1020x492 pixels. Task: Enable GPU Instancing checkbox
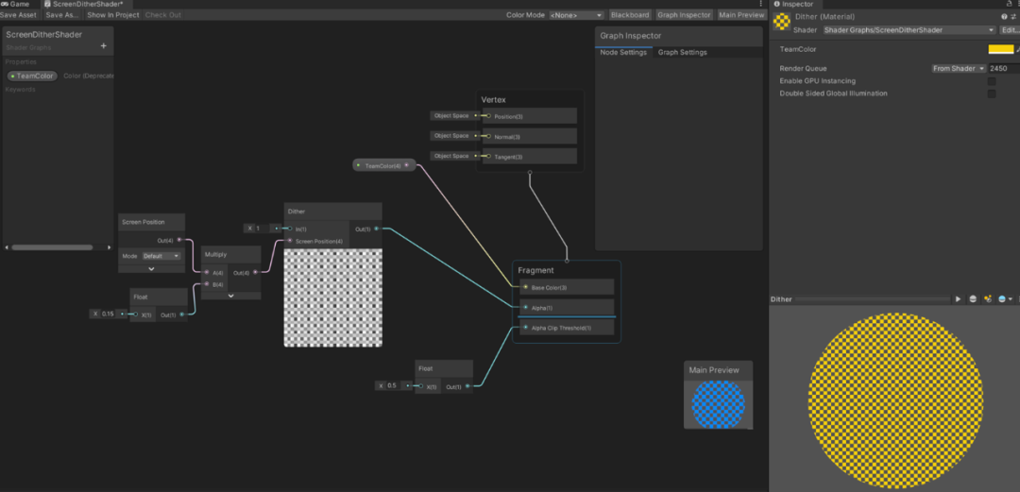click(992, 81)
